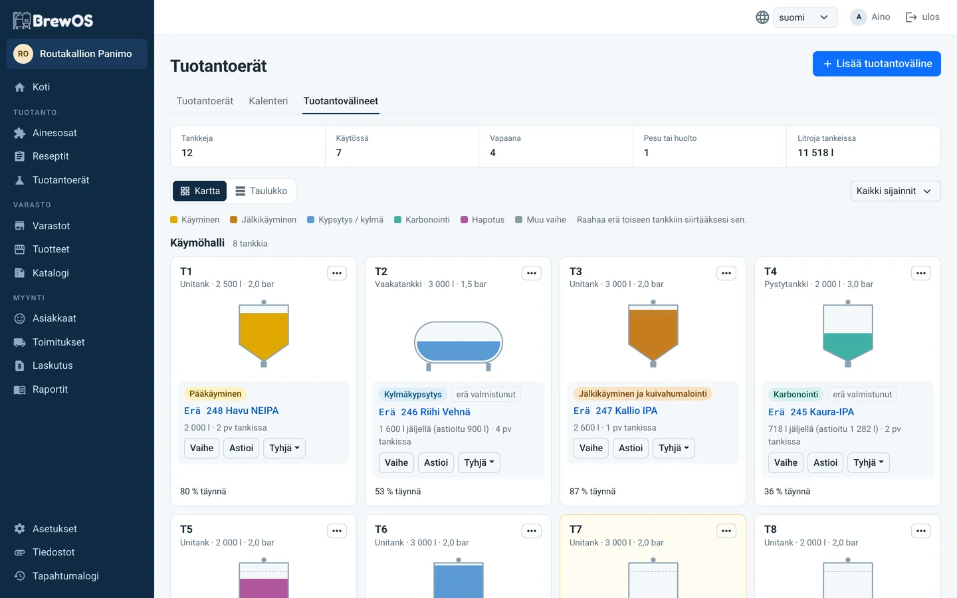Open the Kaikki sijainnit location filter
Image resolution: width=957 pixels, height=598 pixels.
pyautogui.click(x=895, y=191)
